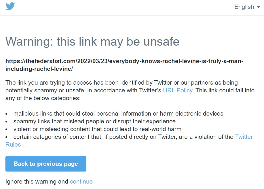Click the empty middle of the top header bar
The height and width of the screenshot is (189, 264).
point(124,7)
